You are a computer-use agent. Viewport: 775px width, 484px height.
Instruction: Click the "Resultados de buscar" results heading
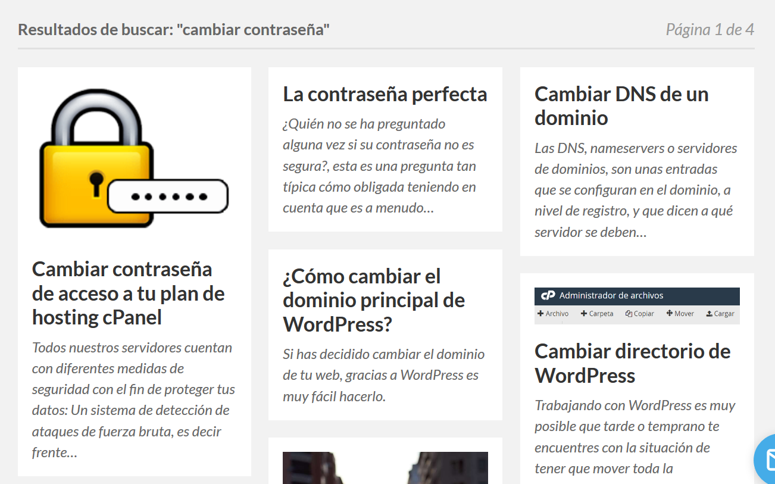174,29
